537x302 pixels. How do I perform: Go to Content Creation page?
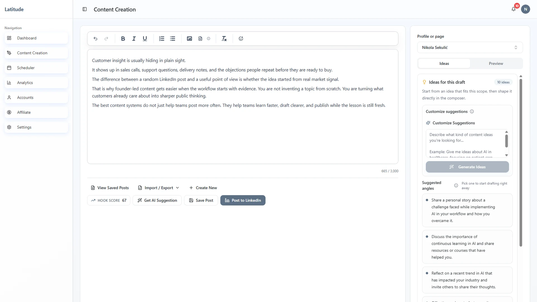(36, 53)
